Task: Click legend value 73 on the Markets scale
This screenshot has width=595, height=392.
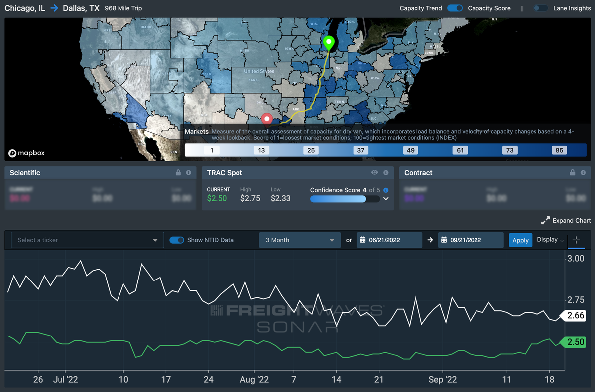Action: coord(510,150)
